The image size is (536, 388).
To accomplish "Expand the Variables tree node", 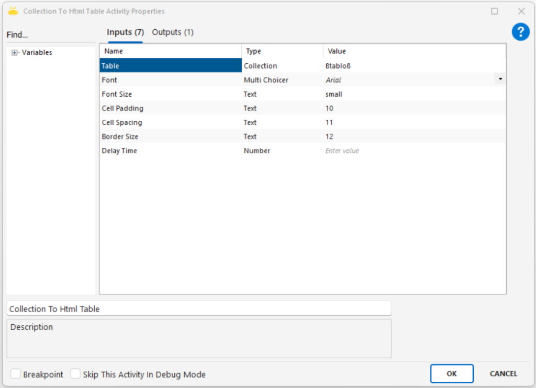I will [x=15, y=53].
